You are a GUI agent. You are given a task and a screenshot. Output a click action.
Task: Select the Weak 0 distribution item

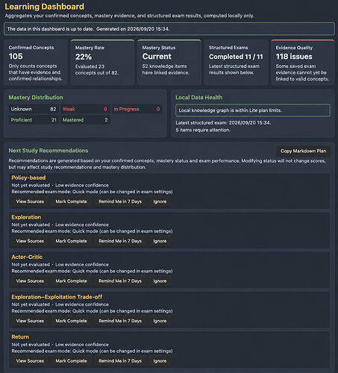[x=85, y=109]
